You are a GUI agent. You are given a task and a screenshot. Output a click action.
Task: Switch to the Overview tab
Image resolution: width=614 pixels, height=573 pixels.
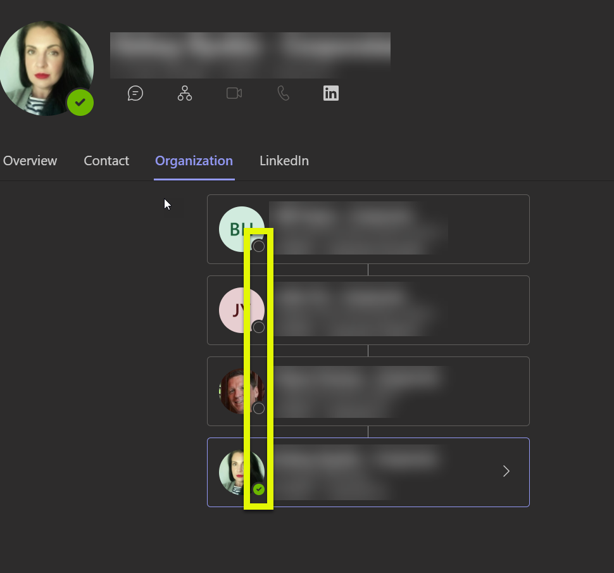[30, 160]
